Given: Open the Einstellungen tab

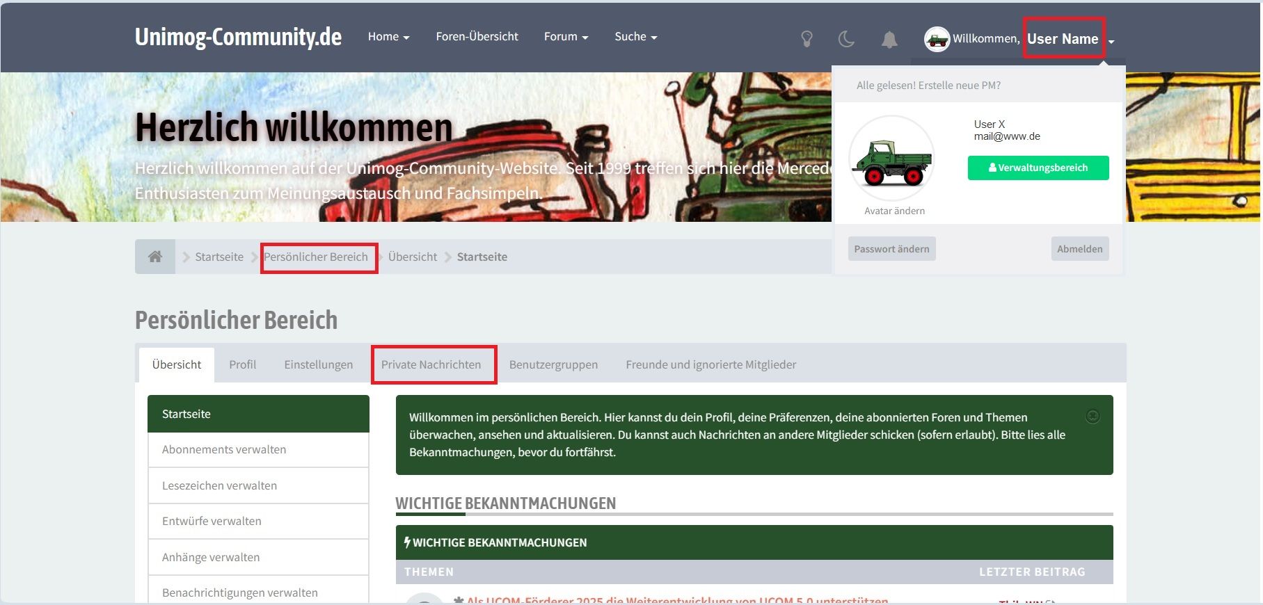Looking at the screenshot, I should (x=318, y=364).
